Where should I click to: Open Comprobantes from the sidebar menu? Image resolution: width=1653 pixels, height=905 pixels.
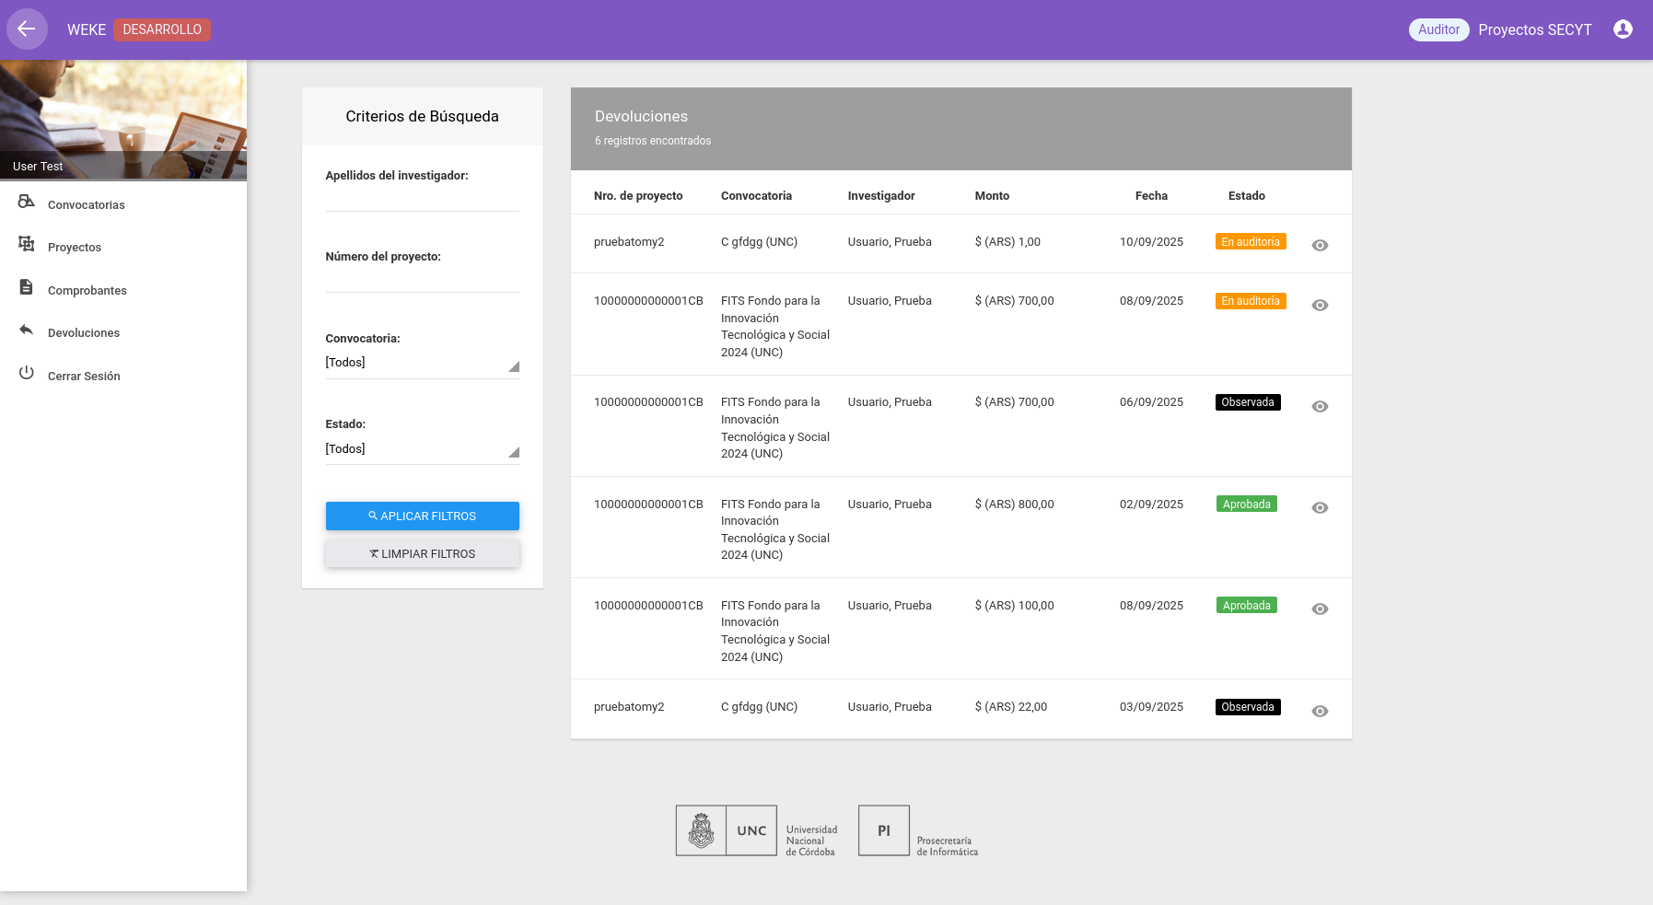(87, 291)
